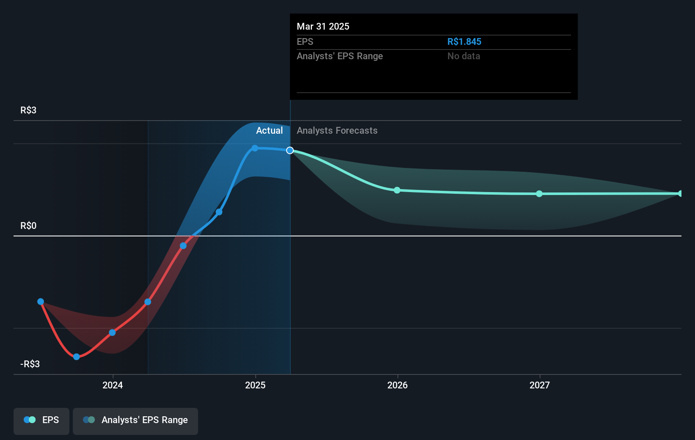Select the EPS data point at 2024
Screen dimensions: 695x440
[112, 333]
